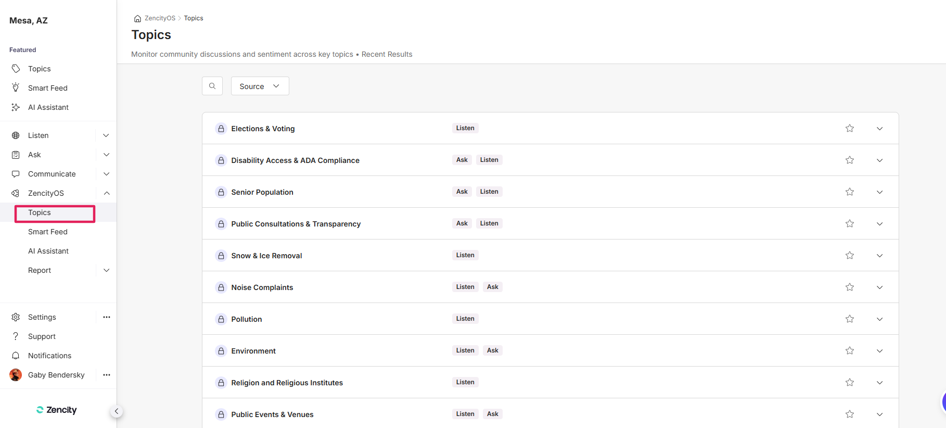Viewport: 946px width, 428px height.
Task: Expand the Listen section in sidebar
Action: point(106,135)
